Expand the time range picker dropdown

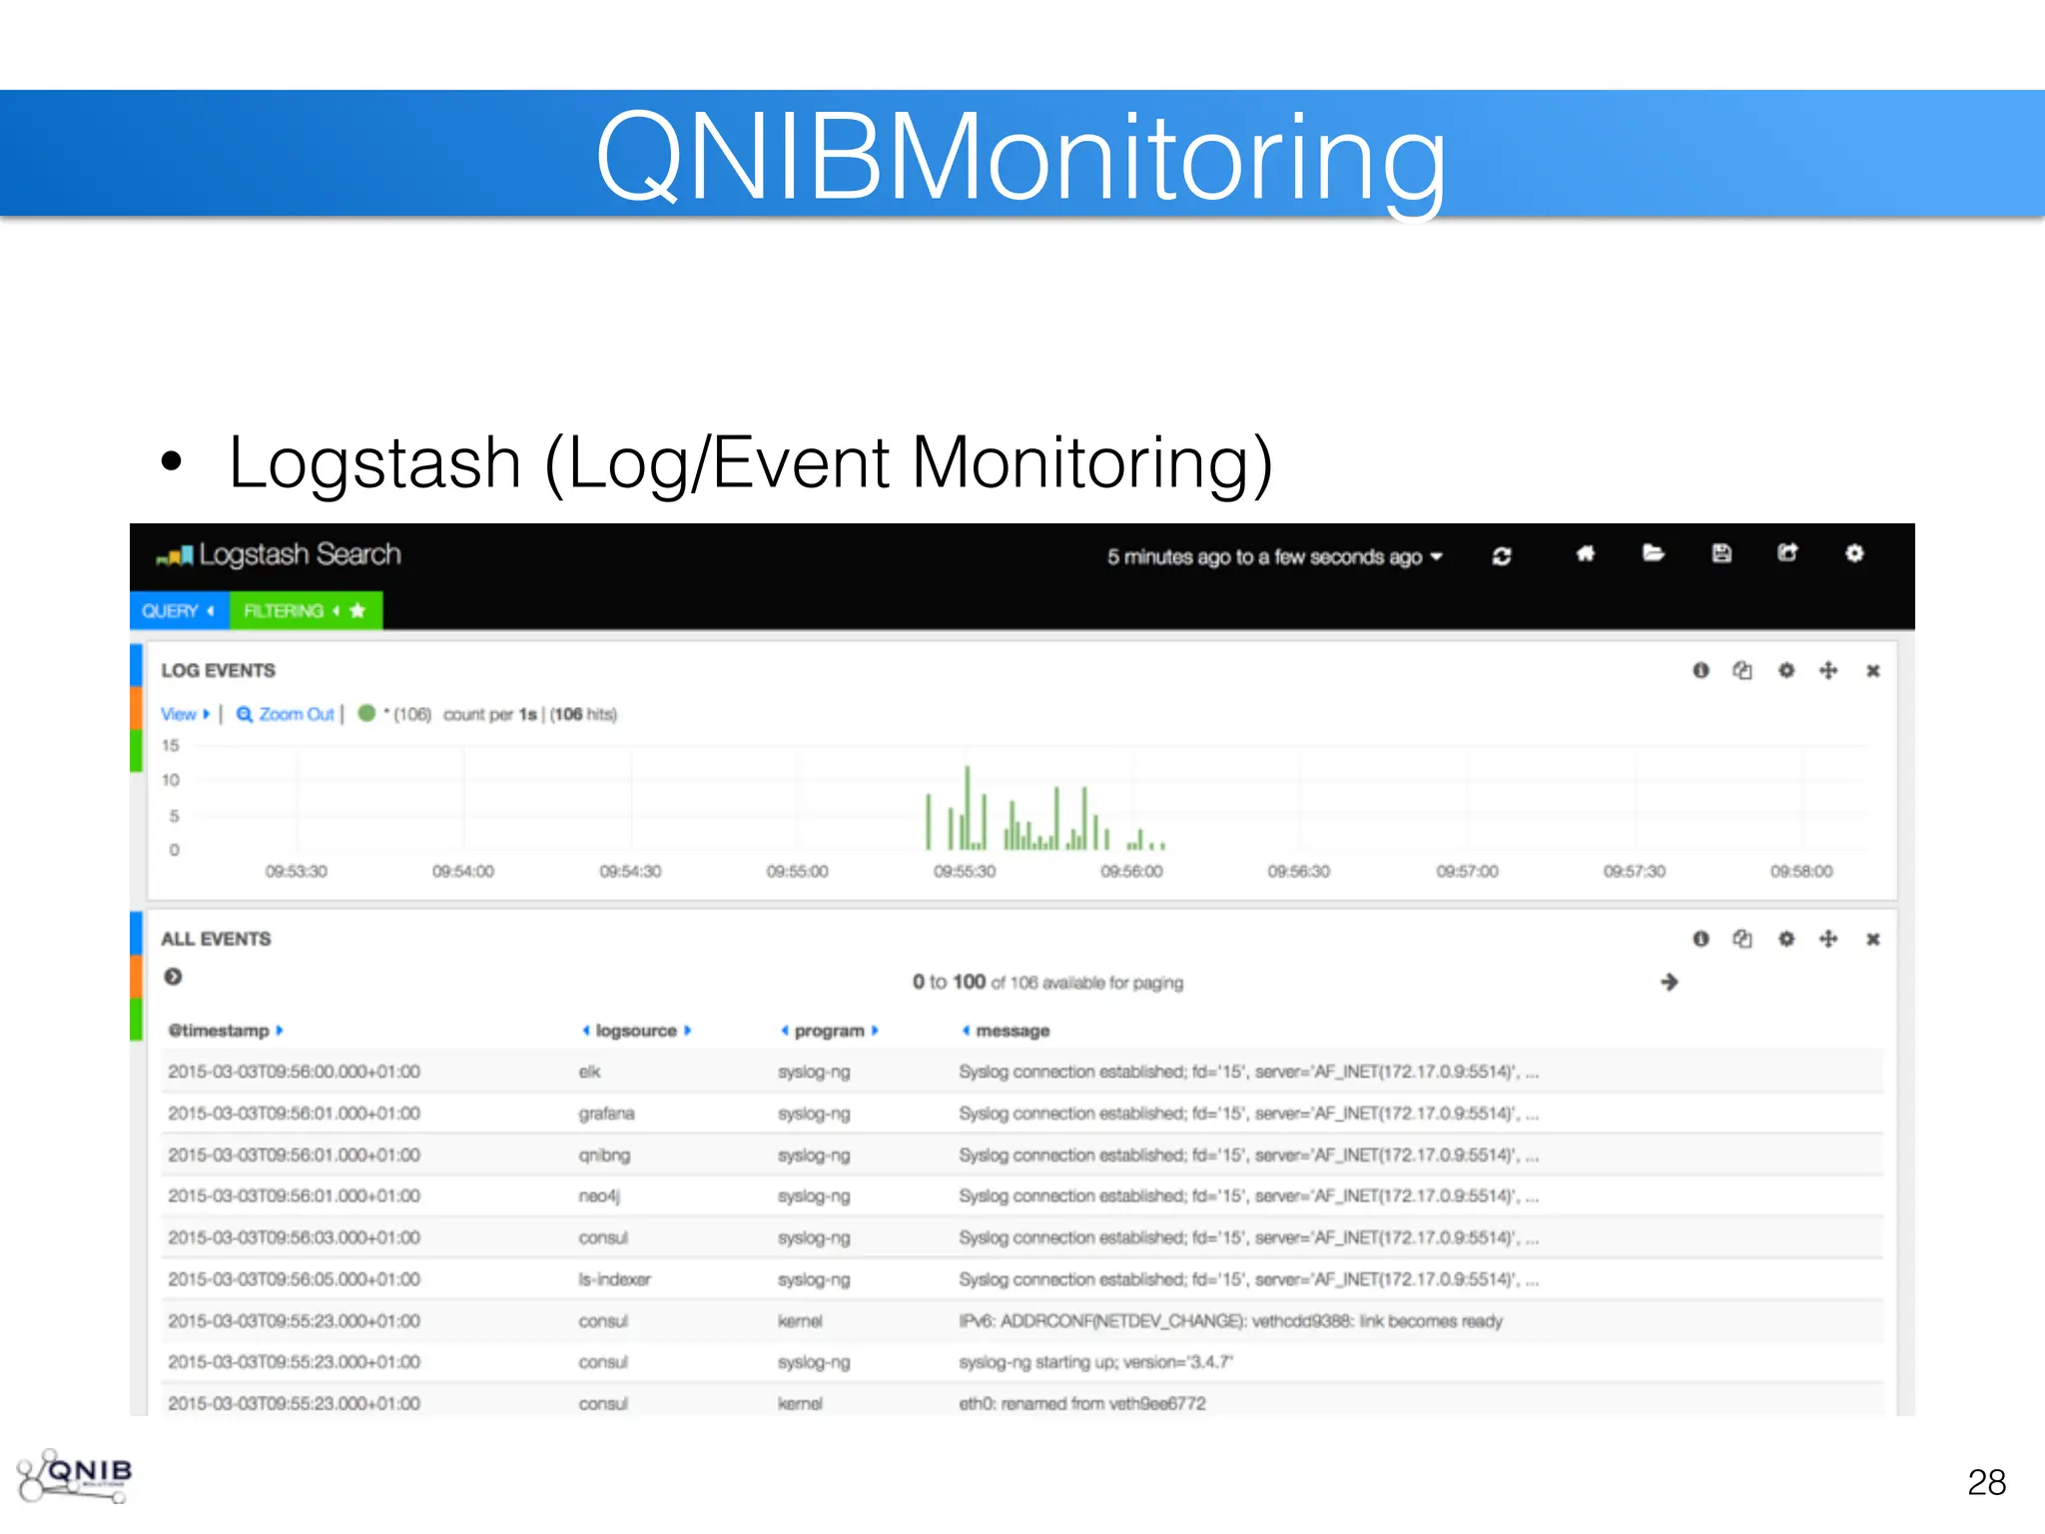point(1274,557)
